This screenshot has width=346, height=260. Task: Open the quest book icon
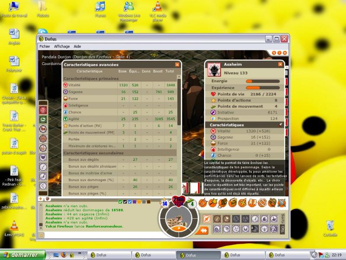[233, 203]
